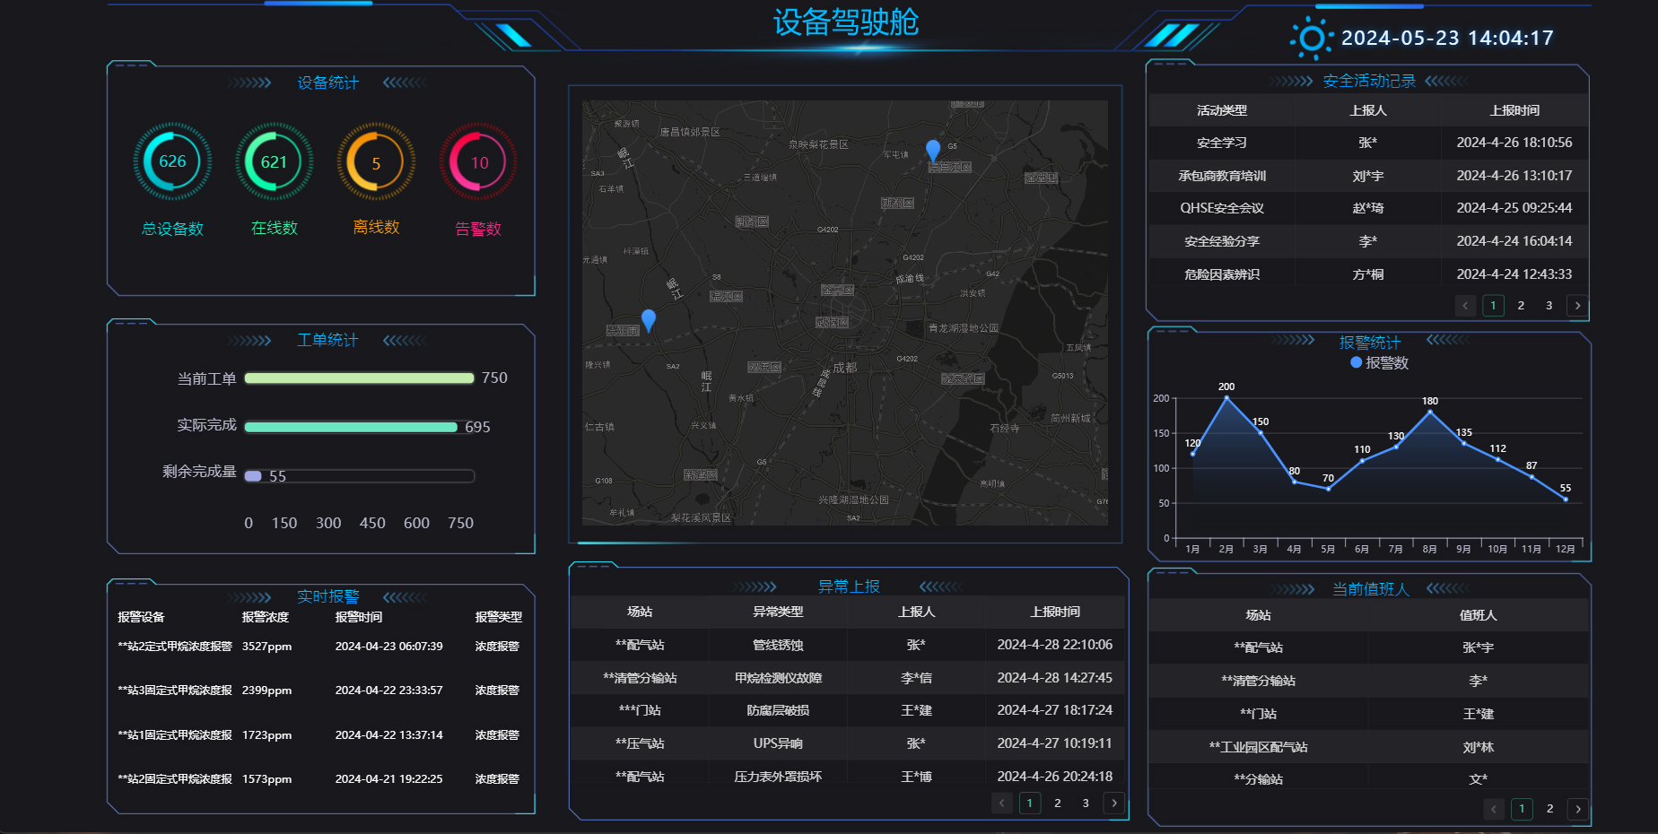Click the upper map pin near G5
The height and width of the screenshot is (834, 1658).
click(x=933, y=149)
